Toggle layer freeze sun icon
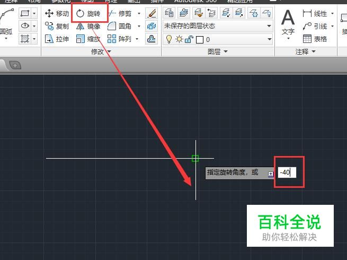The image size is (347, 260). [x=179, y=39]
